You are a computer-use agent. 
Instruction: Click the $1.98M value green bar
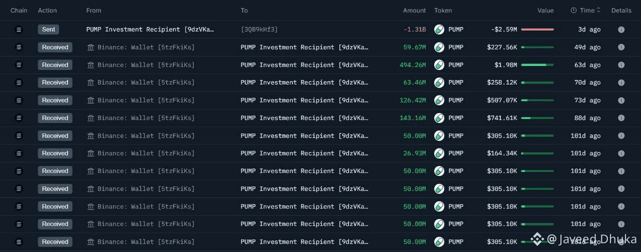pyautogui.click(x=534, y=65)
